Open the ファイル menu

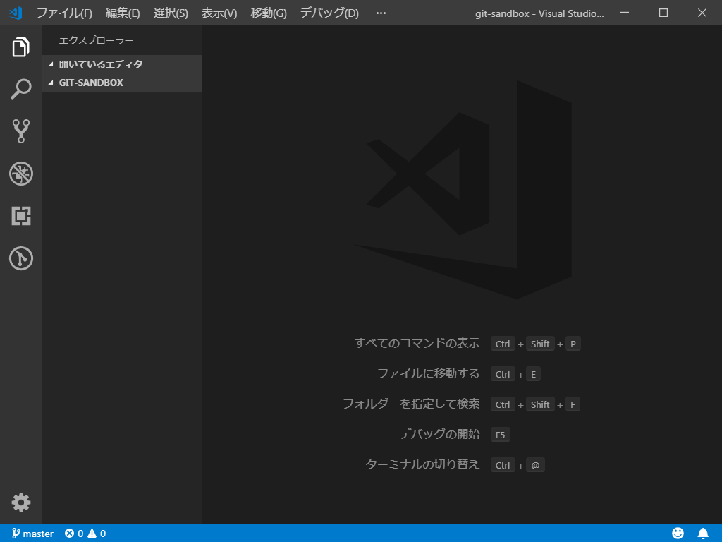coord(63,12)
